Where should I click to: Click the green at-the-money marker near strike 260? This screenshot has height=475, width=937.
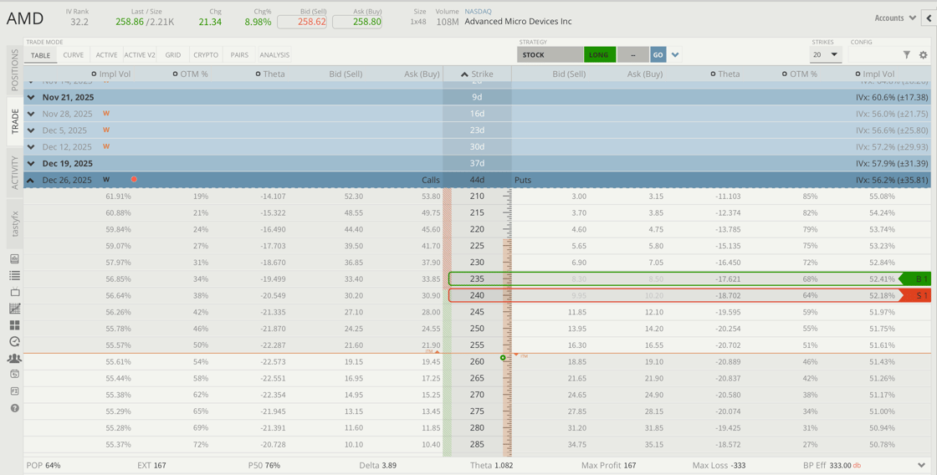[503, 358]
